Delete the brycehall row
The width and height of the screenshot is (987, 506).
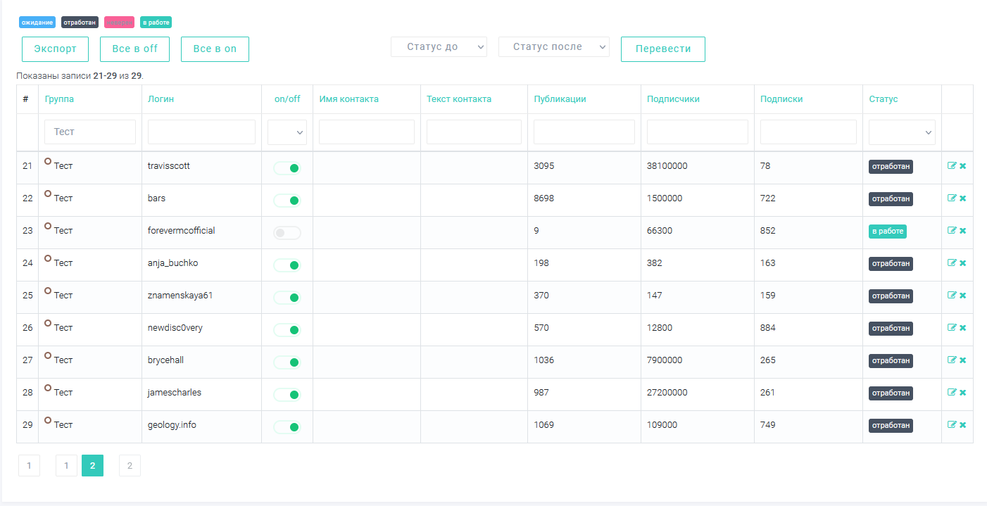962,360
